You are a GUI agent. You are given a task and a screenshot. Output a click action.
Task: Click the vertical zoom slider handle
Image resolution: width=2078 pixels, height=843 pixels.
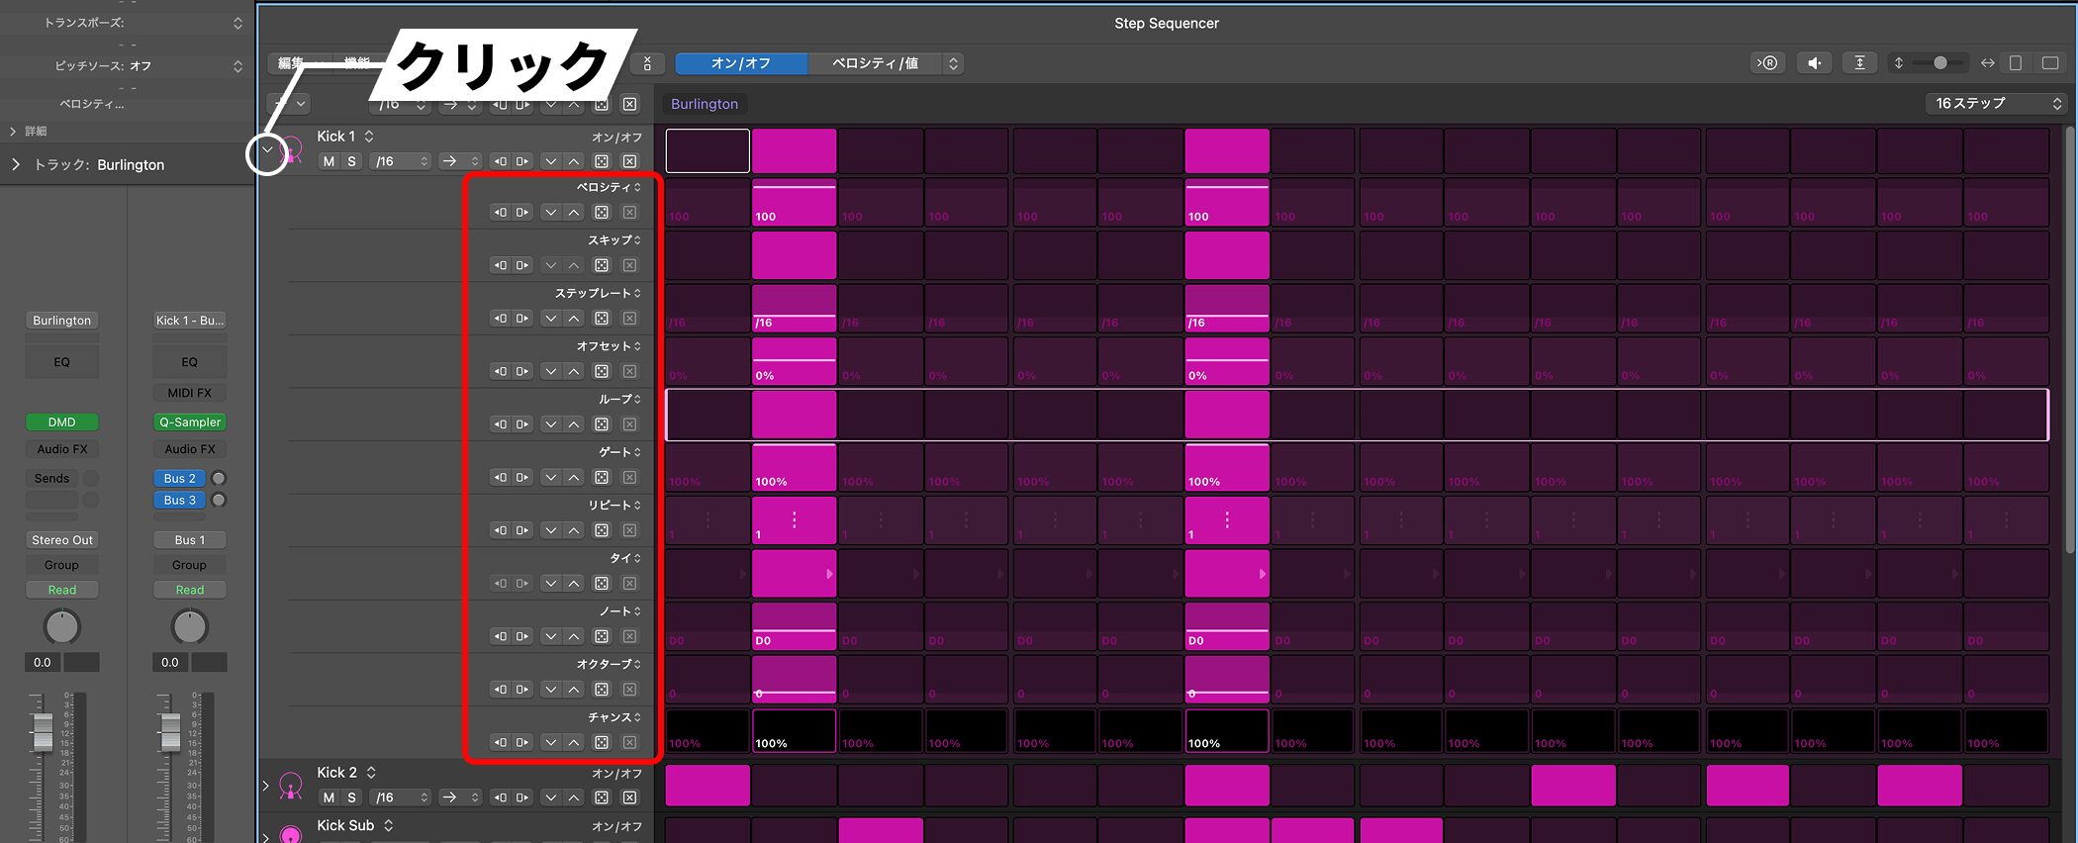tap(1940, 63)
